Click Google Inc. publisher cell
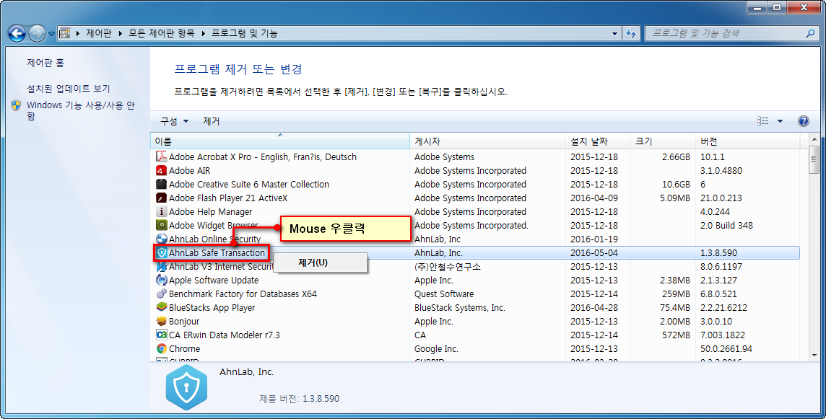The height and width of the screenshot is (419, 826). pyautogui.click(x=436, y=348)
